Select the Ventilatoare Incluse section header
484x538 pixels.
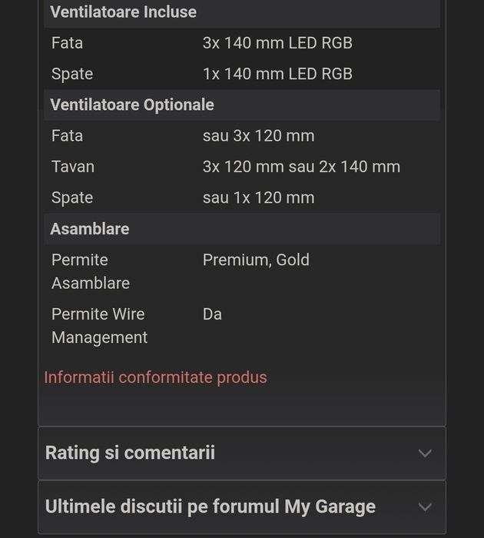pos(123,12)
